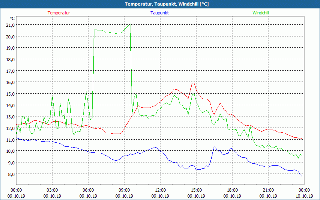Screen dimensions: 320x200
Task: Click the chart title bar text
Action: point(160,4)
